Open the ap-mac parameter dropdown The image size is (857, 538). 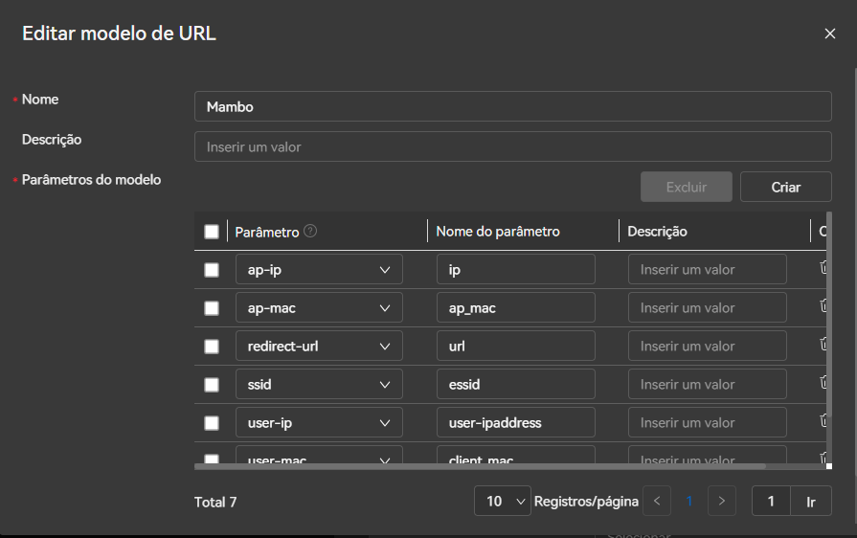pyautogui.click(x=319, y=307)
